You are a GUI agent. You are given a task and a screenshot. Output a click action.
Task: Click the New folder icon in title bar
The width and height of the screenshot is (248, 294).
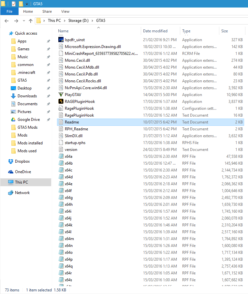coord(21,4)
